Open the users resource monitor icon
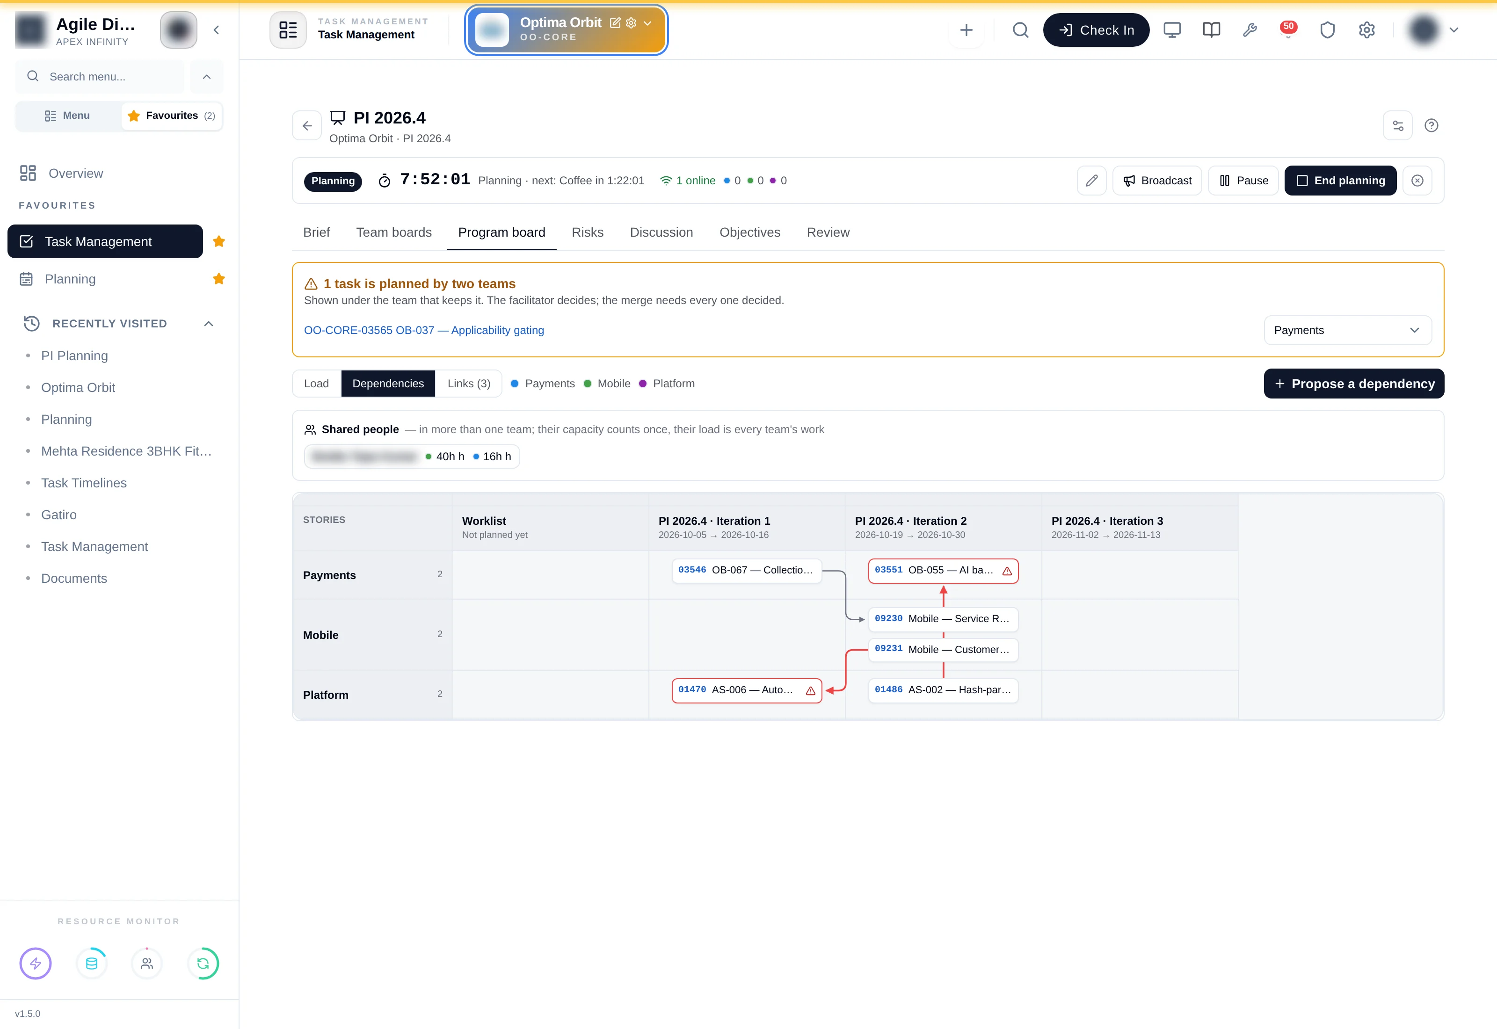This screenshot has height=1029, width=1497. pos(147,963)
